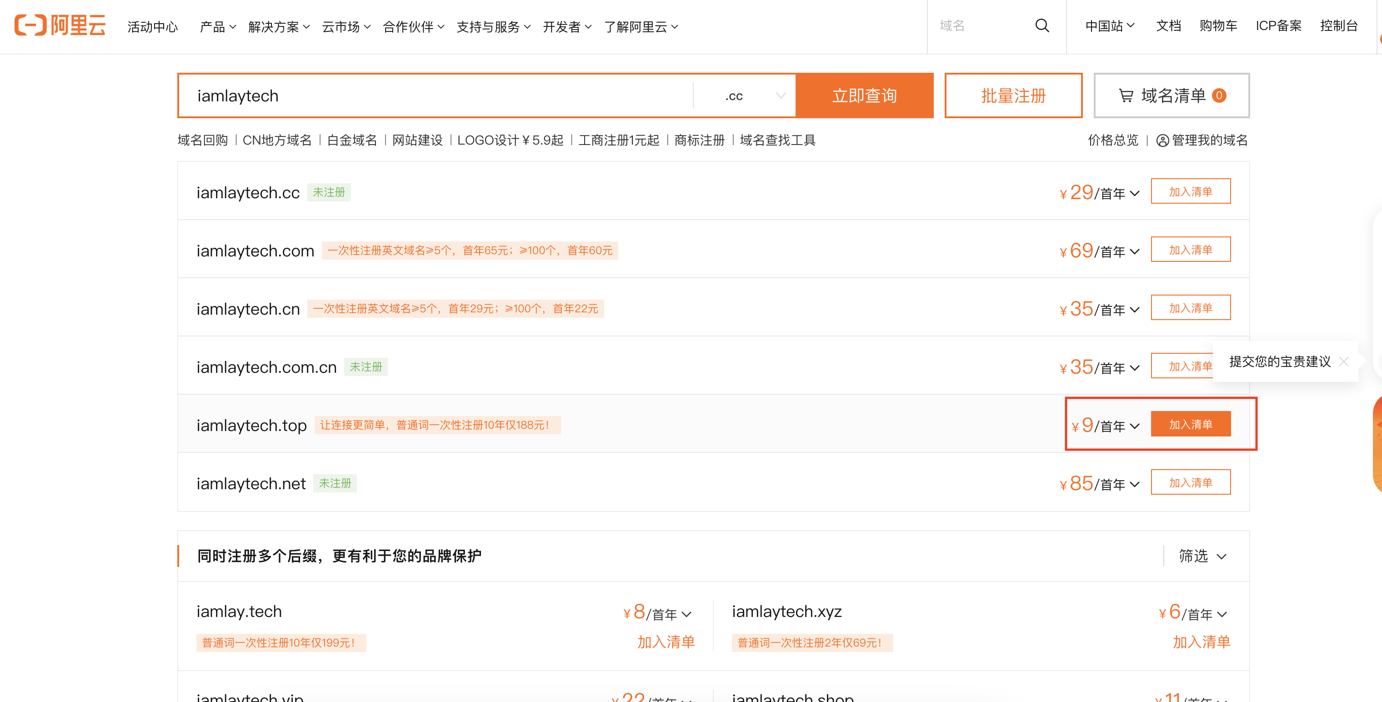Open 商标注册 link

tap(699, 140)
